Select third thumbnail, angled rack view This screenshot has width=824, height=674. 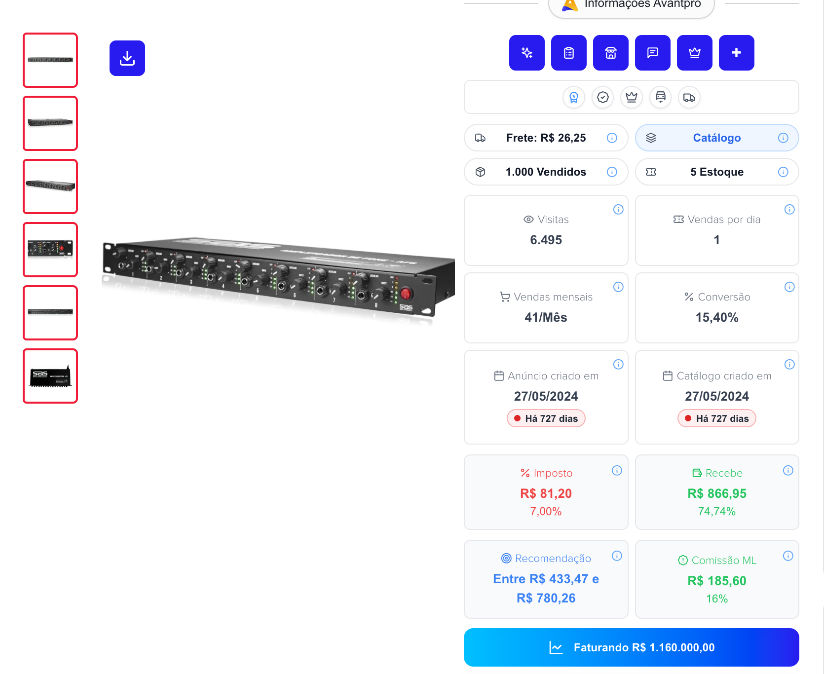[50, 187]
